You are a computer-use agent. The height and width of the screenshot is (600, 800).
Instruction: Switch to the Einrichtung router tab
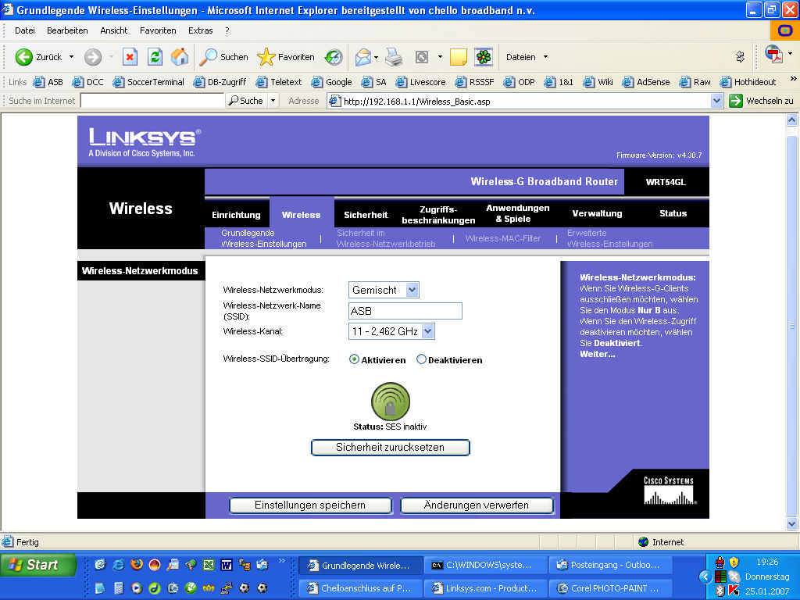pos(236,215)
